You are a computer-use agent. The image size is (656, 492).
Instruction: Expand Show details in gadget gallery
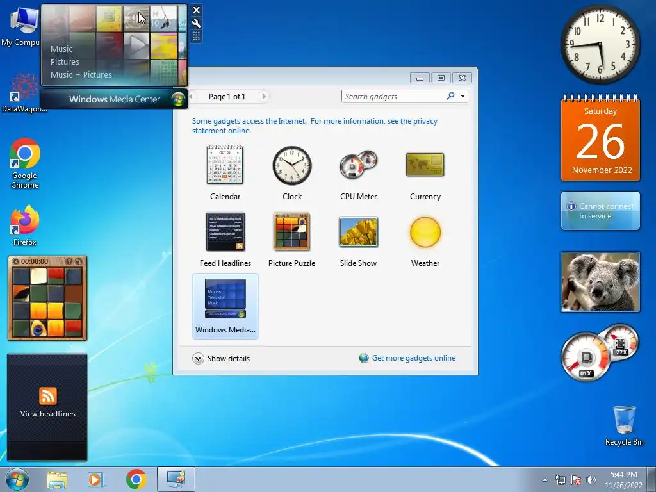point(221,359)
